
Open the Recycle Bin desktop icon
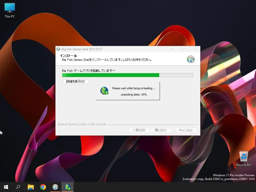click(x=243, y=159)
